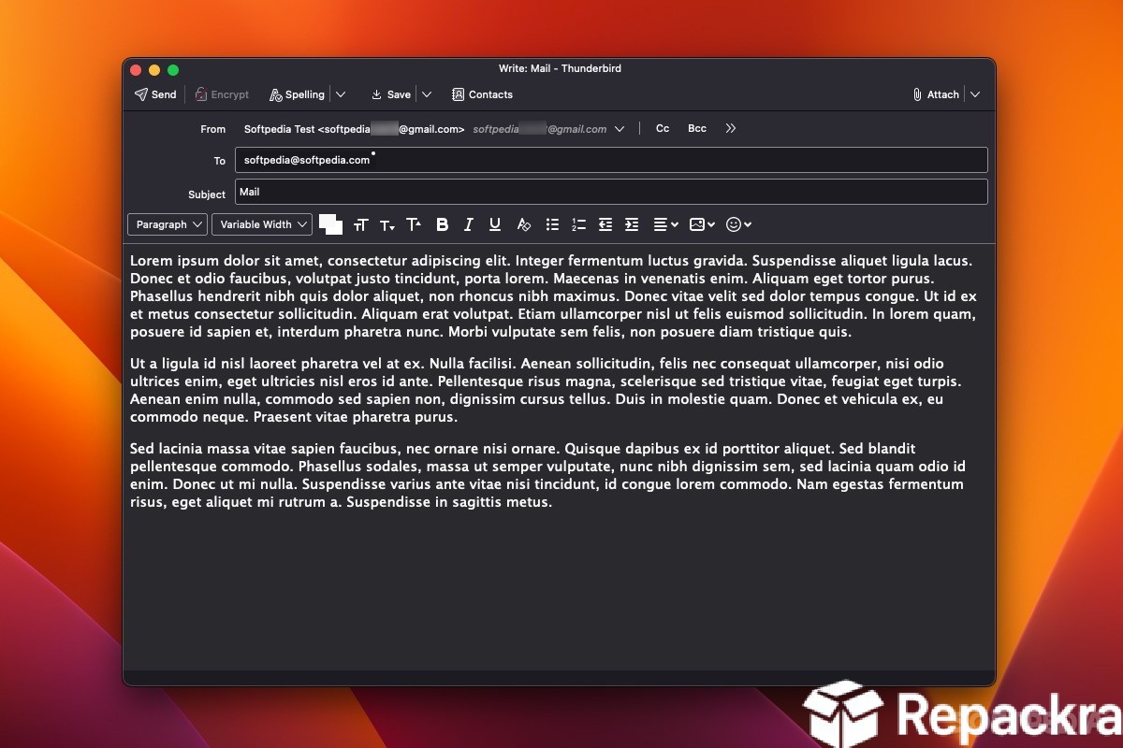
Task: Click into the Subject field
Action: (x=611, y=192)
